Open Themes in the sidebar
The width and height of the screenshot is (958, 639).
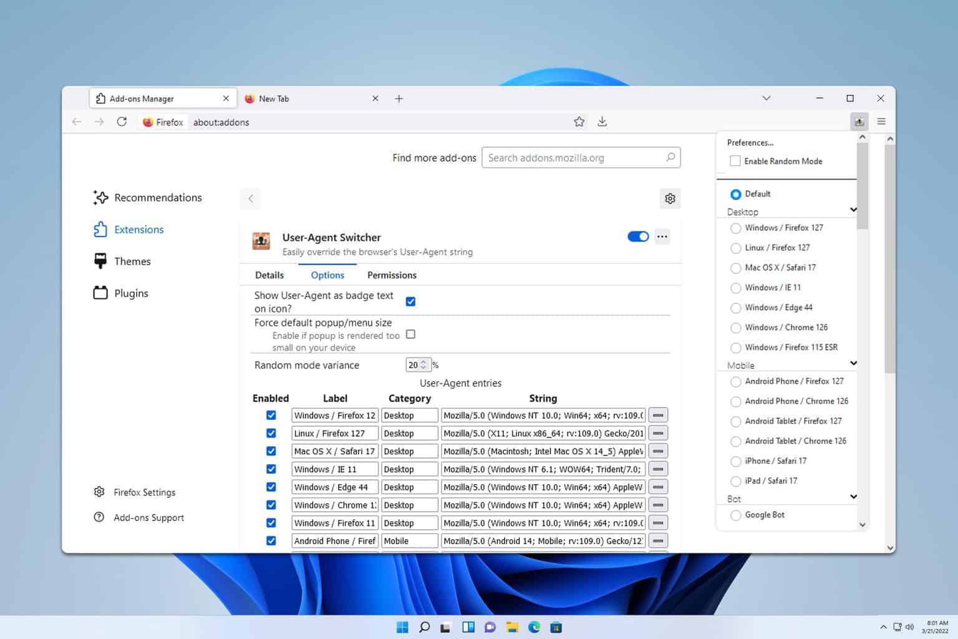click(122, 261)
